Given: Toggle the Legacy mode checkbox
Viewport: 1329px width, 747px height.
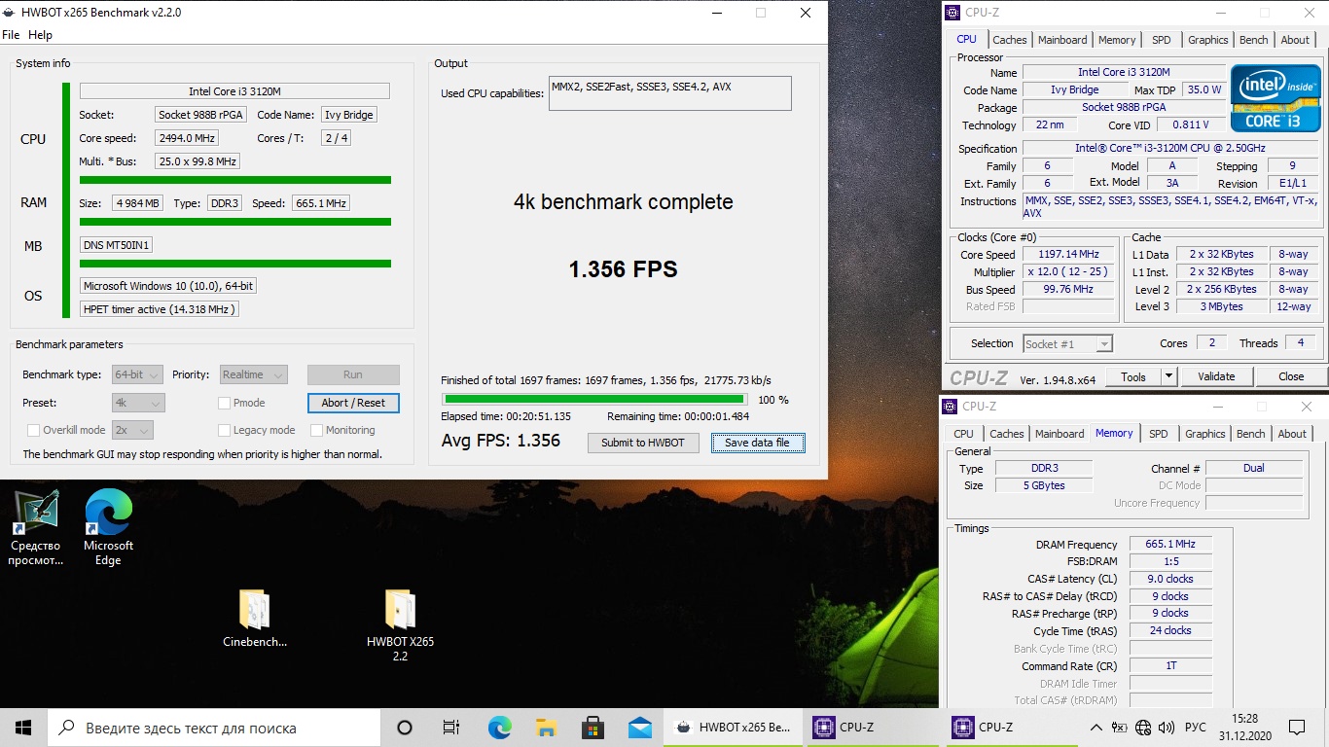Looking at the screenshot, I should point(225,430).
